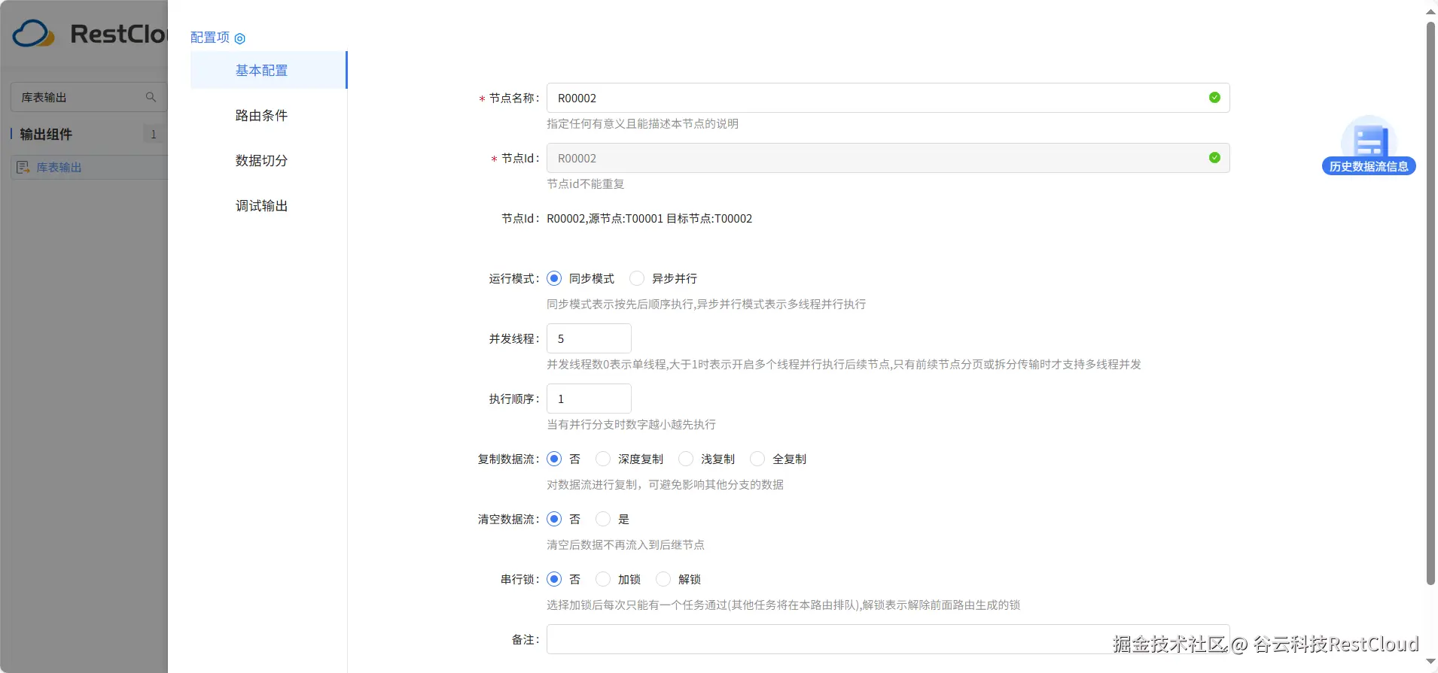Click the RestCloud logo icon

(34, 34)
